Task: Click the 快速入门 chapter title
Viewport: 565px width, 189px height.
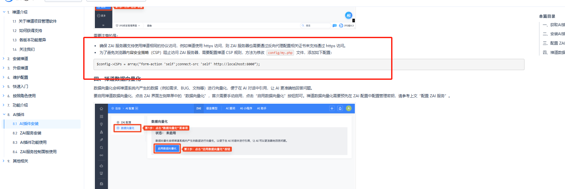Action: [x=20, y=87]
